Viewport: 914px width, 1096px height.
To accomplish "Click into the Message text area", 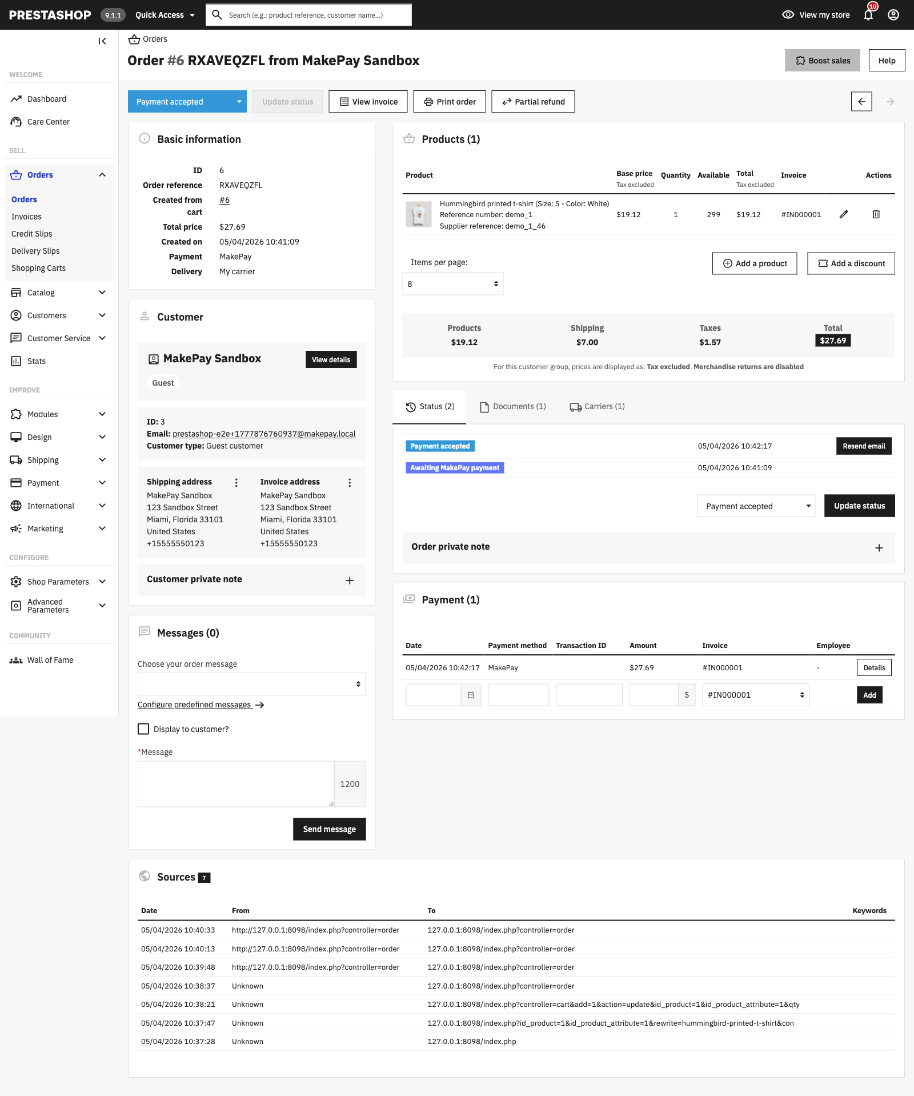I will [236, 784].
